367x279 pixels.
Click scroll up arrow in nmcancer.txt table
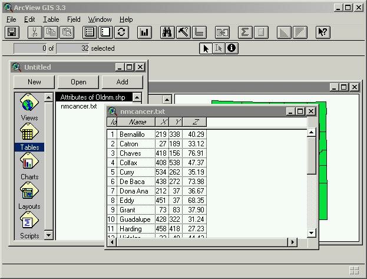click(x=312, y=133)
